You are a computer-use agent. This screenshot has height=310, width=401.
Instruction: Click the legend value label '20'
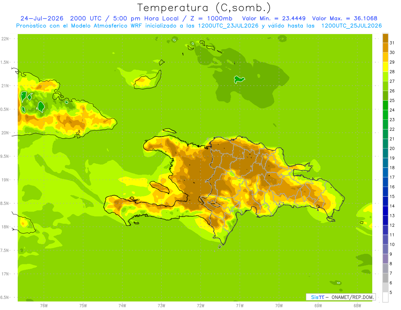(392, 148)
